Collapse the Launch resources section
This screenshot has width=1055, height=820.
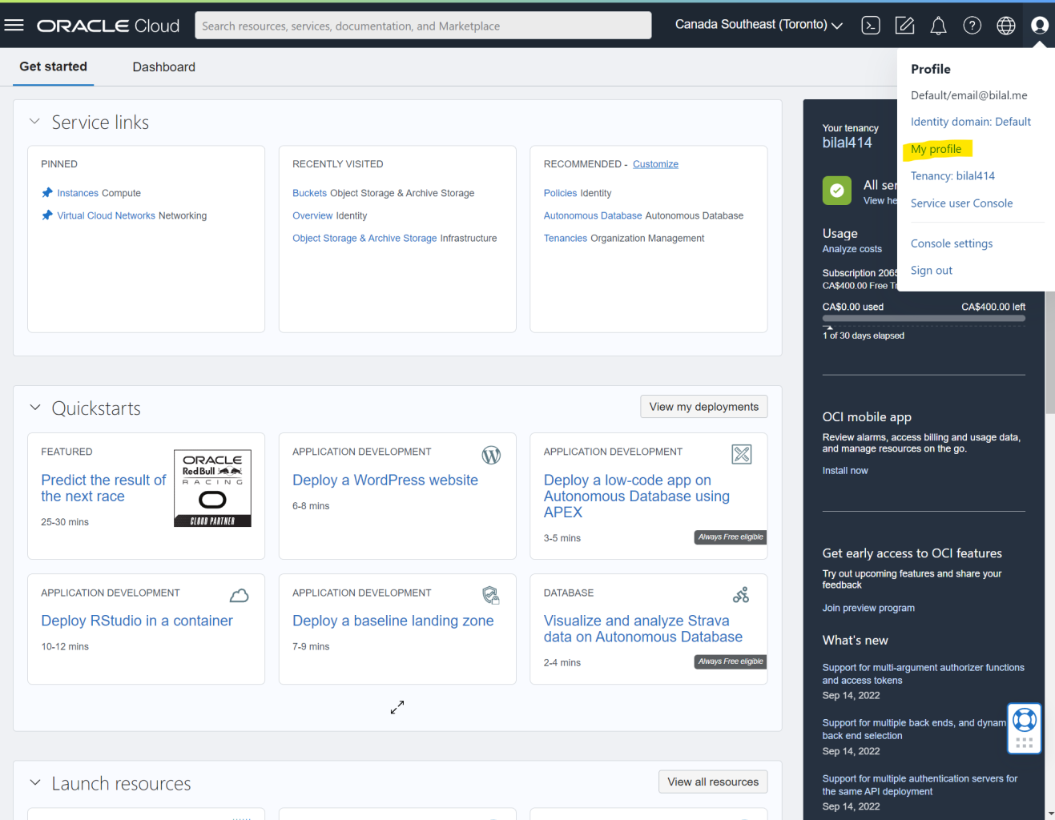point(34,782)
